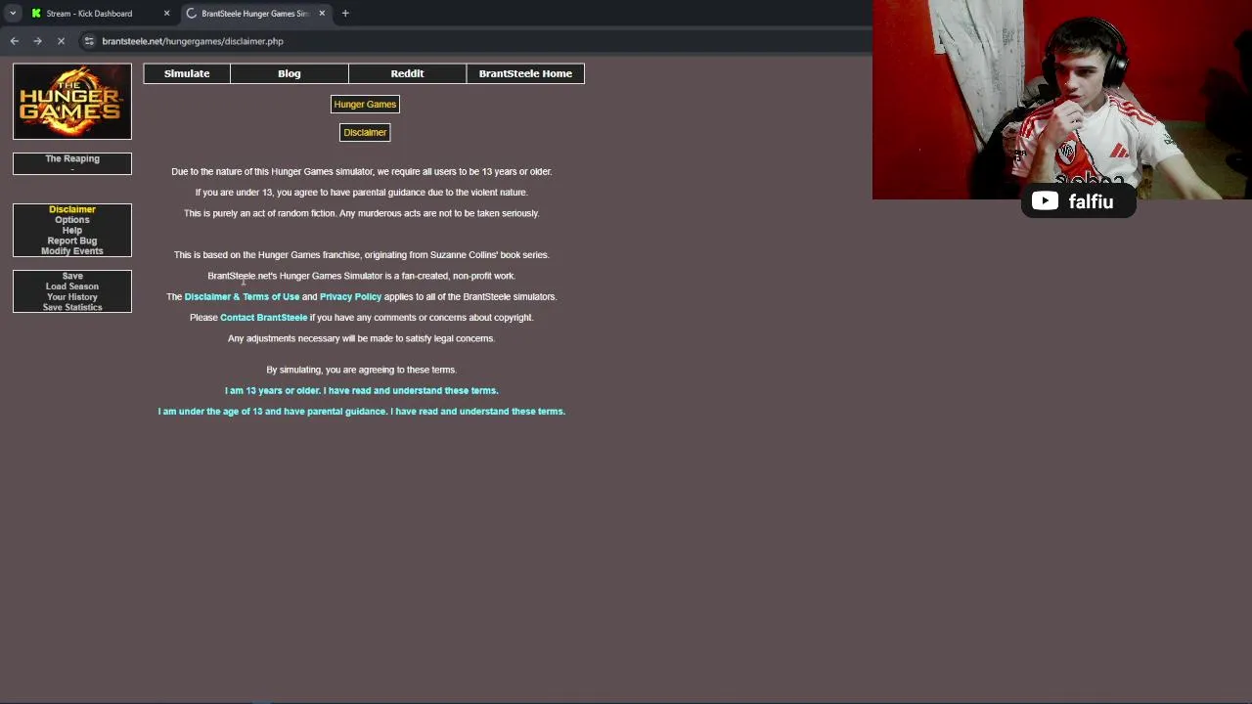Click Load Season in the sidebar

tap(72, 286)
